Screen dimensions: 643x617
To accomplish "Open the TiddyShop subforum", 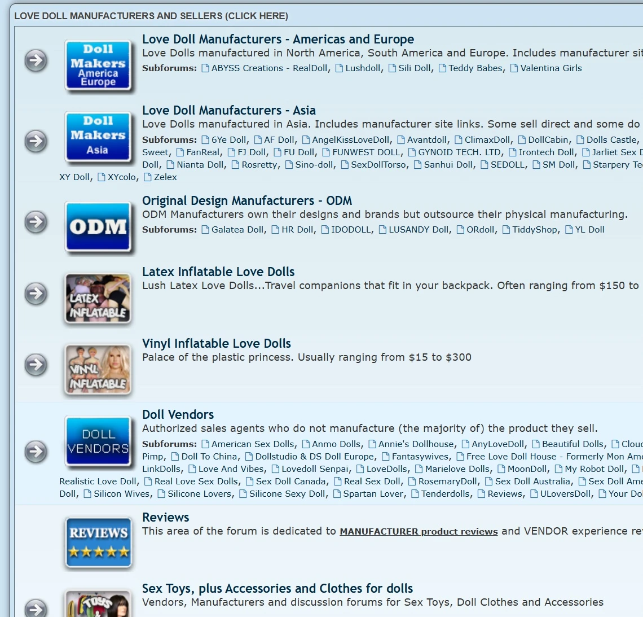I will click(x=535, y=230).
